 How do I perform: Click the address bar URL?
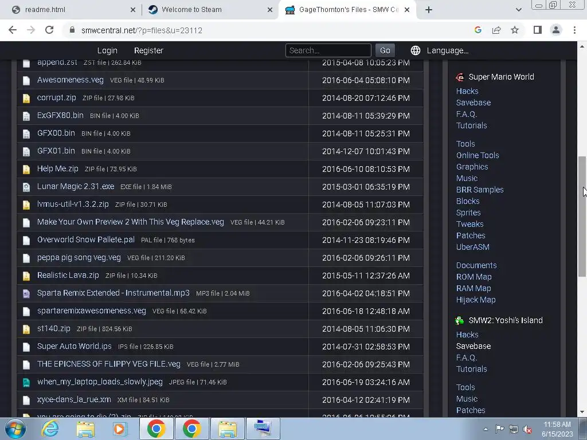[x=142, y=30]
